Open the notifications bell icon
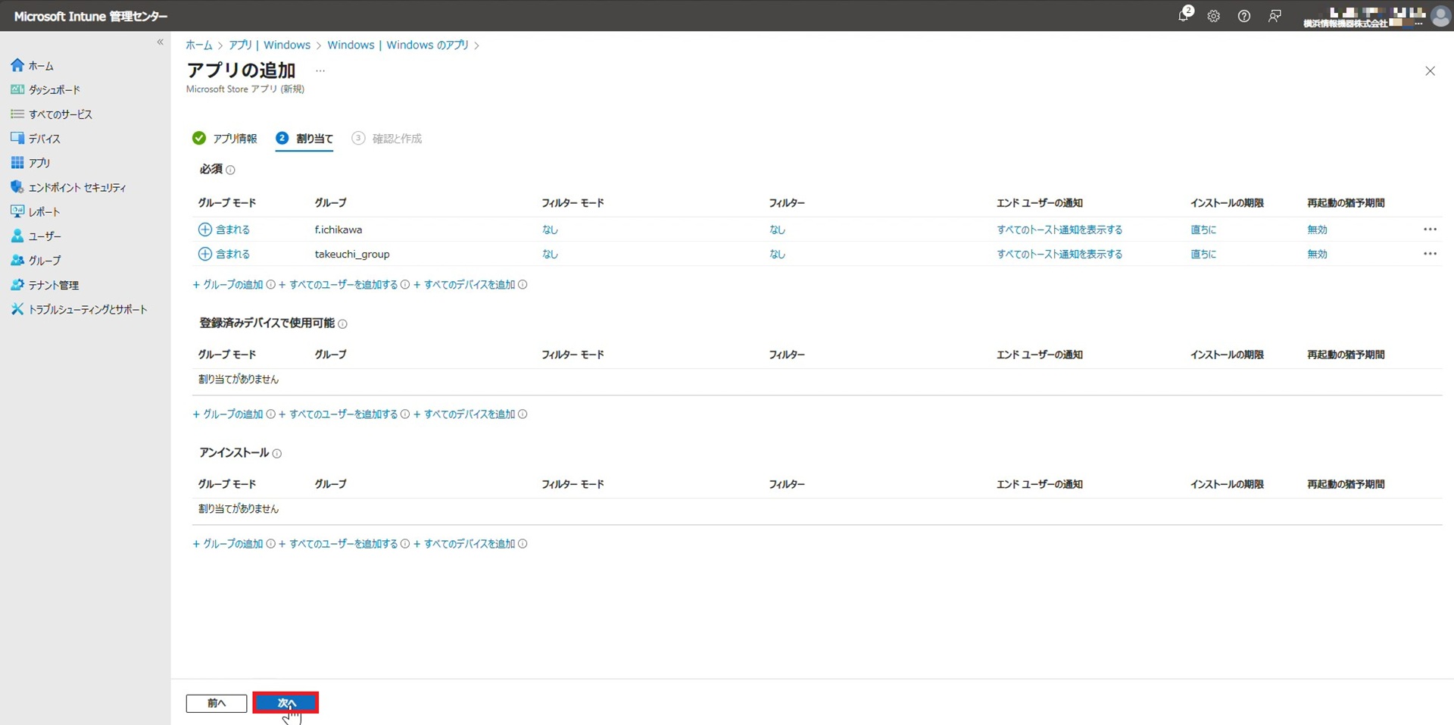 tap(1184, 16)
